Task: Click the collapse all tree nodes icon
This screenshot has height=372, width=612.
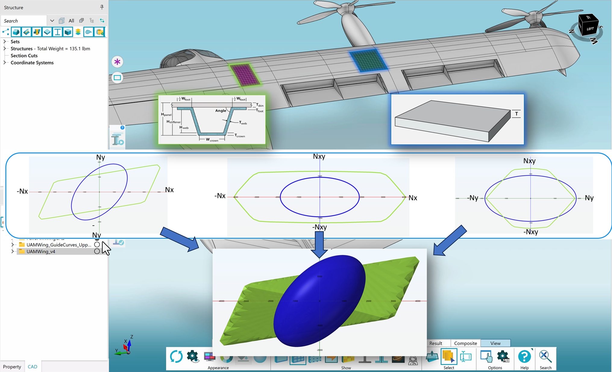Action: pos(81,21)
